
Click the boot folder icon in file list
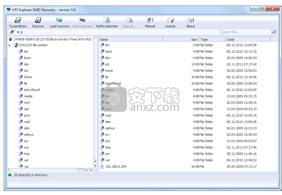(102, 51)
